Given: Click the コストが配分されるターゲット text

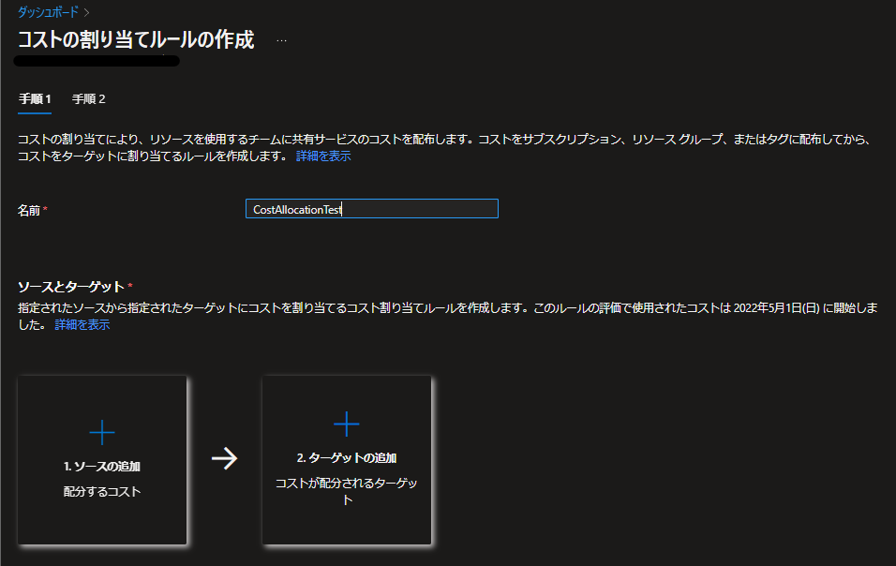Looking at the screenshot, I should [x=347, y=491].
